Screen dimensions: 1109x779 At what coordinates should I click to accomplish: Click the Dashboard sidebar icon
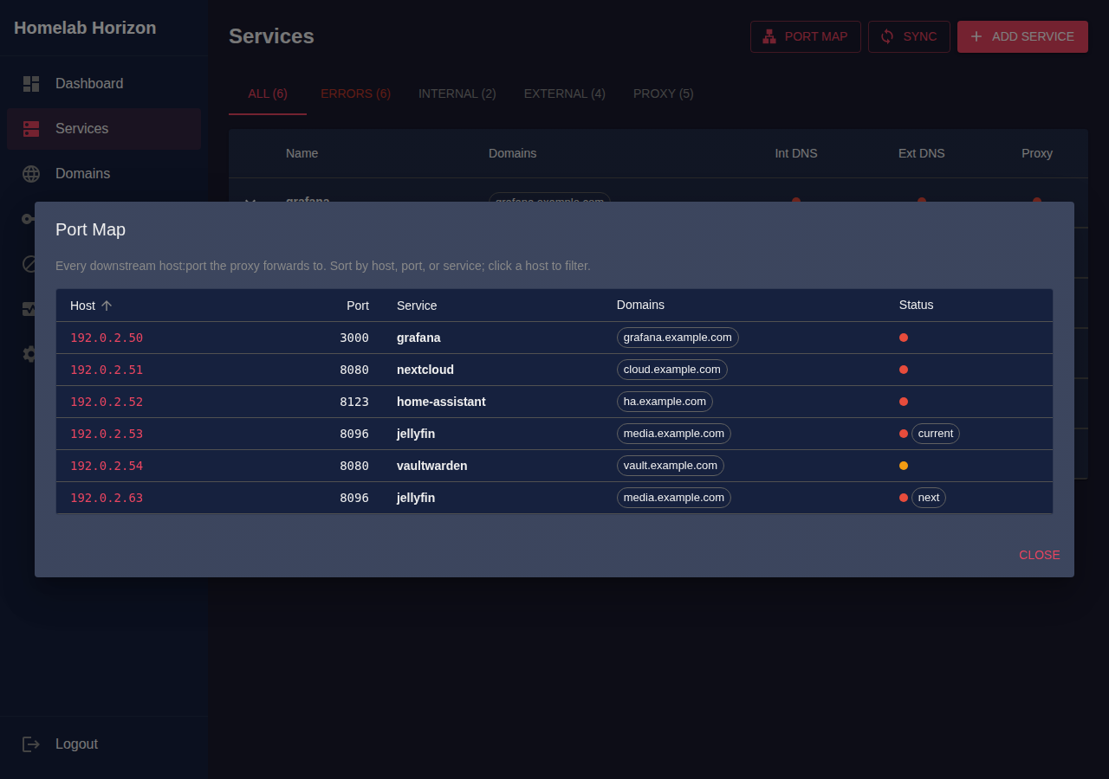click(31, 84)
